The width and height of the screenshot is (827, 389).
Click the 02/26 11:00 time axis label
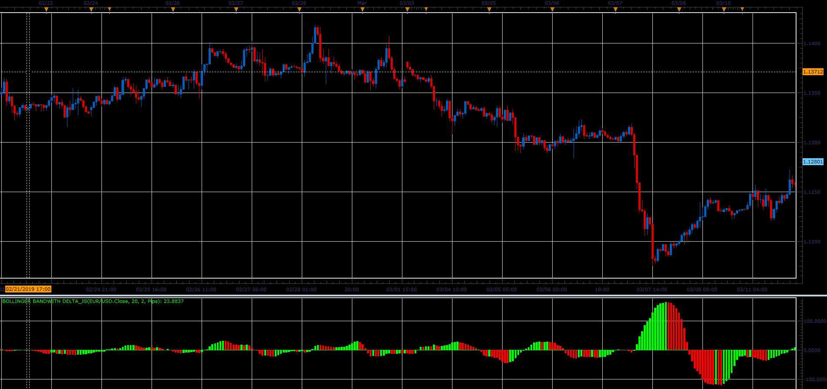[201, 289]
